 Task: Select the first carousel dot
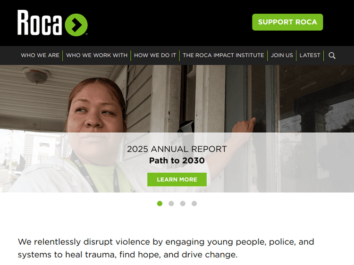click(x=160, y=203)
